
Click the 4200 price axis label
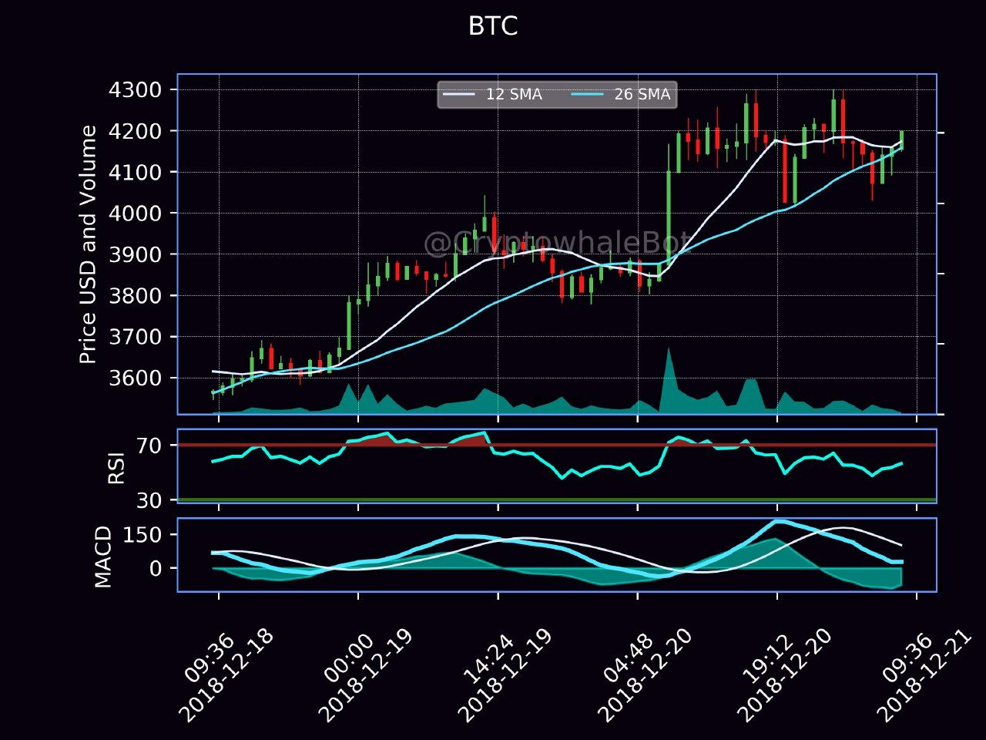pyautogui.click(x=137, y=131)
